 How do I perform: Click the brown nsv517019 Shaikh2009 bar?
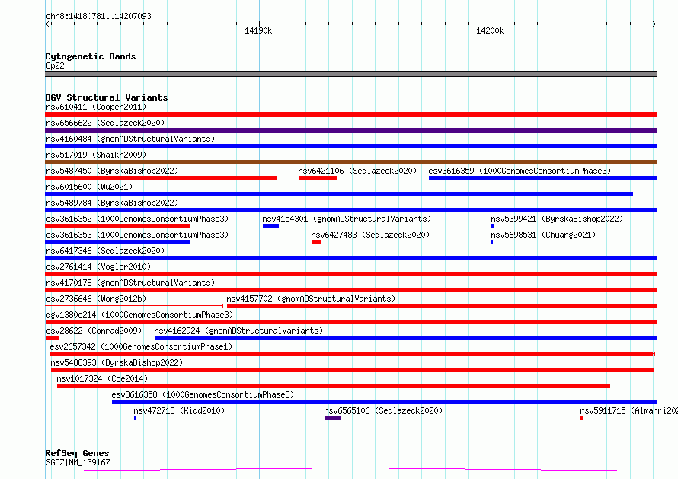(350, 162)
